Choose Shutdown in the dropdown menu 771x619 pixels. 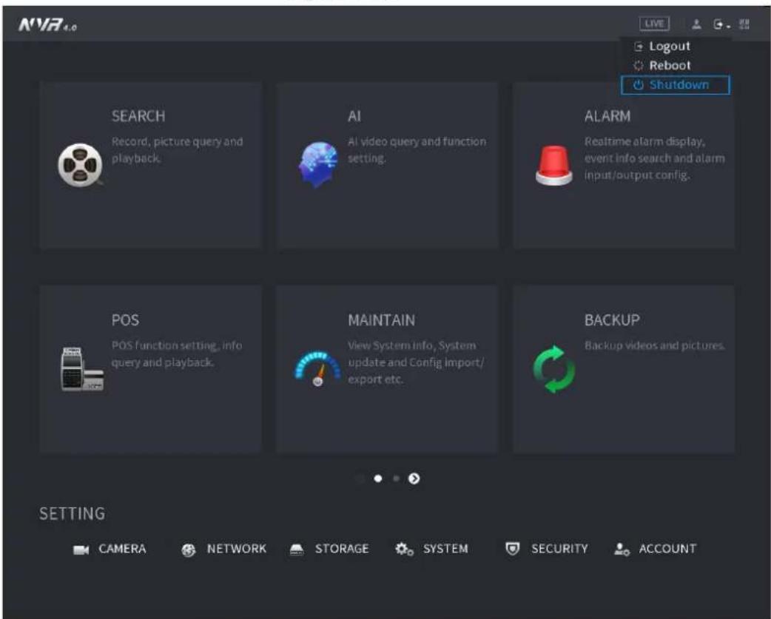[676, 84]
